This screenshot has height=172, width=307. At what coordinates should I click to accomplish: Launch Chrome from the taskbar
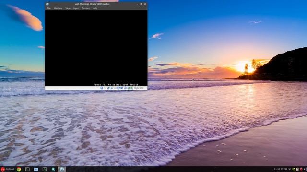click(x=19, y=169)
